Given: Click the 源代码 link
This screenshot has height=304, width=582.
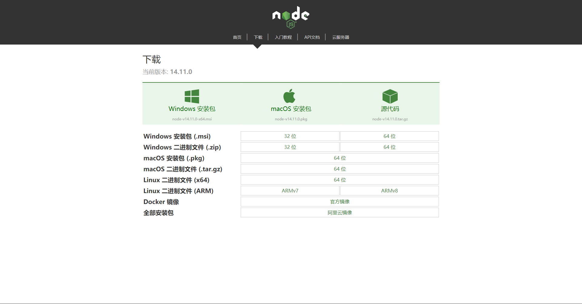Looking at the screenshot, I should point(390,109).
